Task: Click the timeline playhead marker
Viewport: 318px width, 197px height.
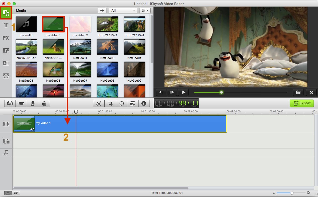Action: (76, 112)
